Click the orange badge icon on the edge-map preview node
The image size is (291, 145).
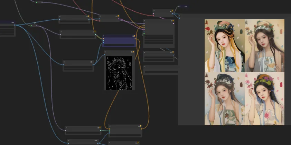click(x=133, y=52)
